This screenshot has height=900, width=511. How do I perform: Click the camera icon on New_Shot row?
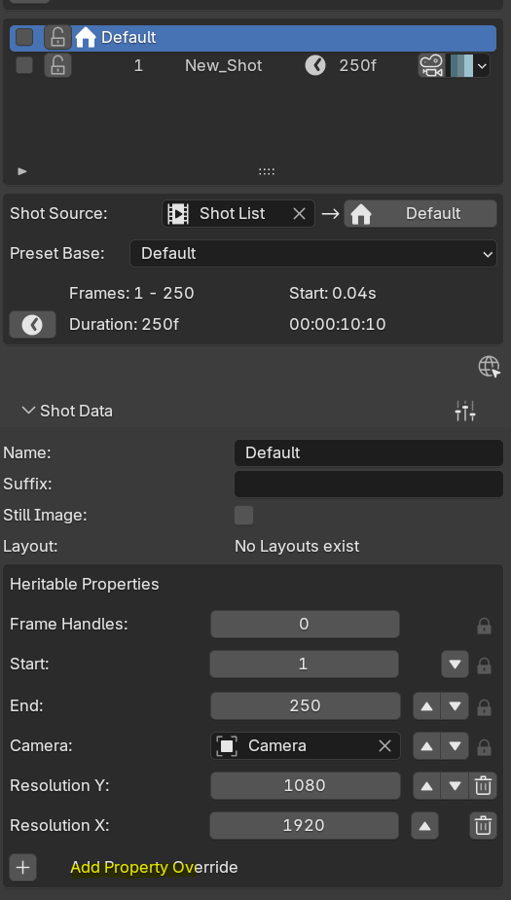click(431, 65)
